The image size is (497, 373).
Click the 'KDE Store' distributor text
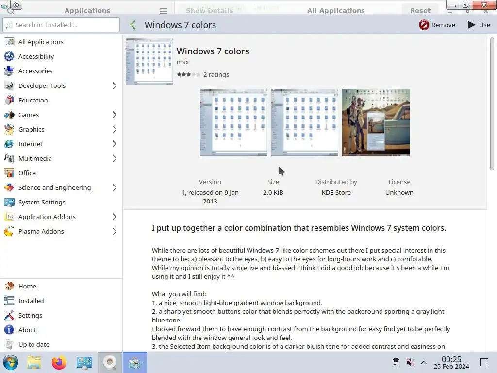(x=336, y=192)
